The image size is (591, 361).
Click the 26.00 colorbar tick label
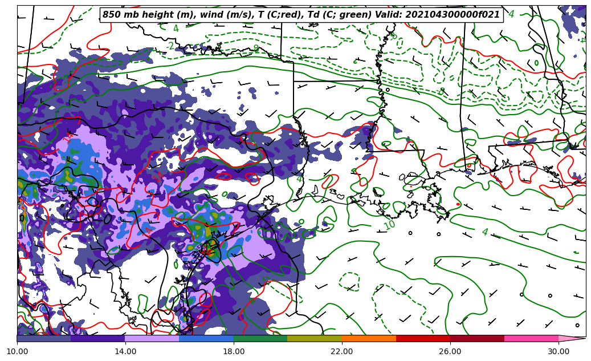[x=450, y=351]
